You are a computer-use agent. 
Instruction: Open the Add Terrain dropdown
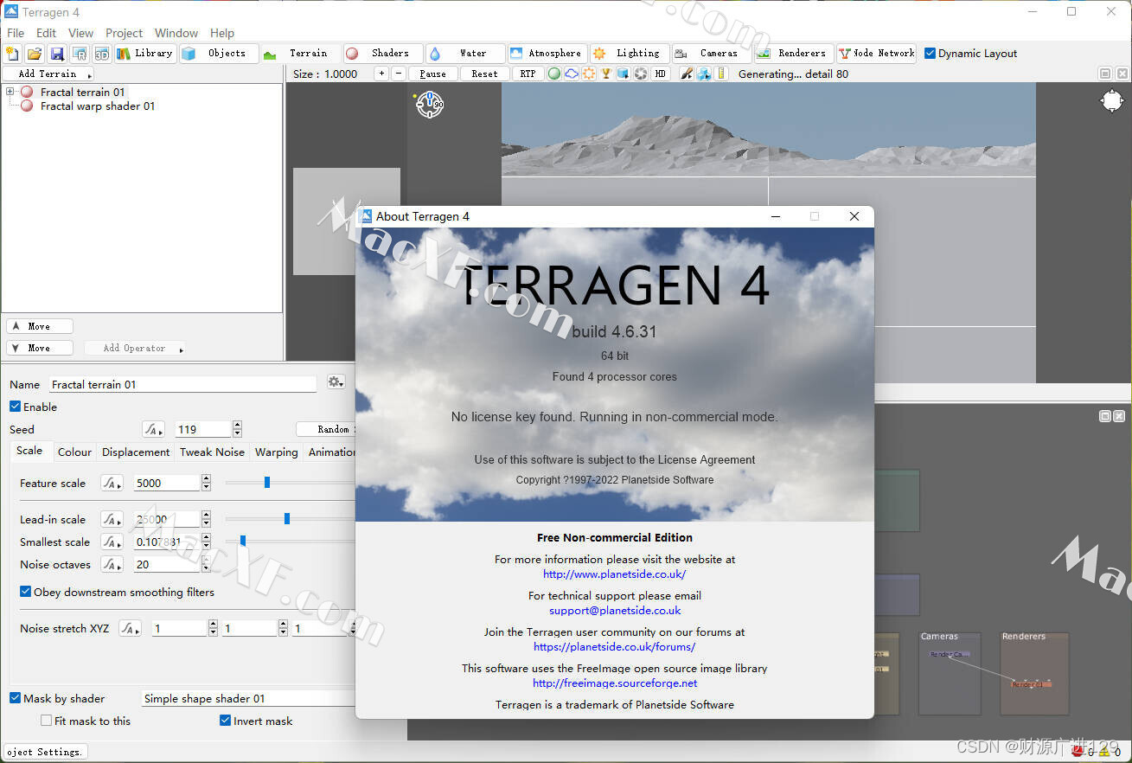(x=48, y=74)
